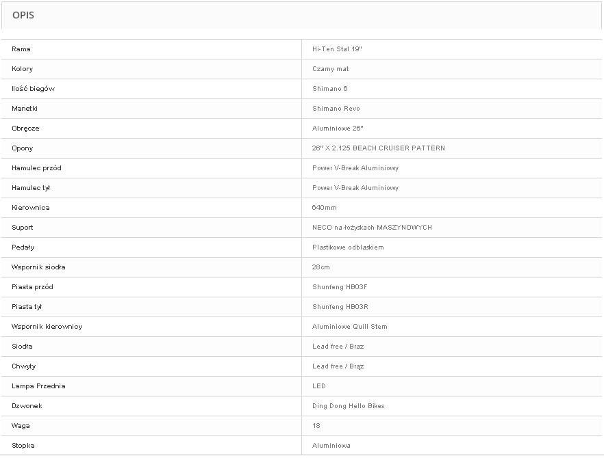604x458 pixels.
Task: Click the Opony row label
Action: (23, 148)
